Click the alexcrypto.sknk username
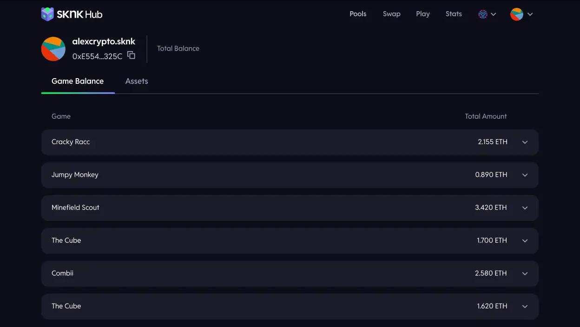 [104, 41]
